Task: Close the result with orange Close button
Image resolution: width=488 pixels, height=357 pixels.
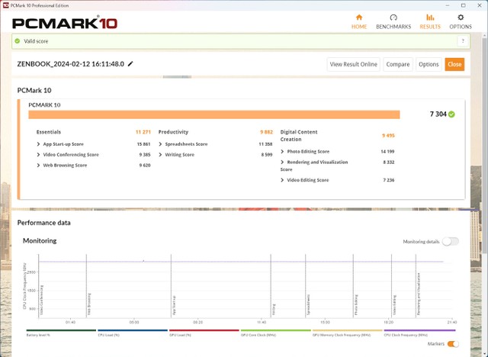Action: pyautogui.click(x=454, y=64)
